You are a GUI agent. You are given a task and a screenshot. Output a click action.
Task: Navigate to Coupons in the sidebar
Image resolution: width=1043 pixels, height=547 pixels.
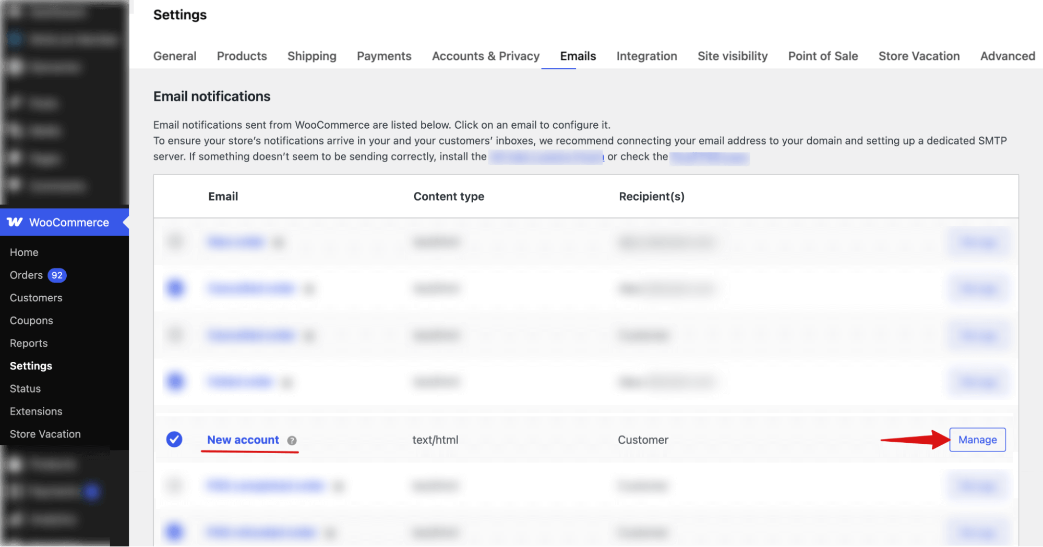point(31,320)
